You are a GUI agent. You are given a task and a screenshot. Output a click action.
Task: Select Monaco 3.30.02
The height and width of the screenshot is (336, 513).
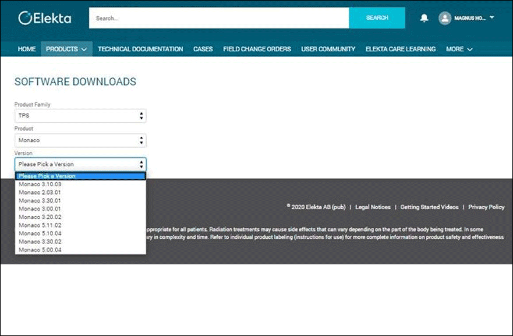point(80,242)
